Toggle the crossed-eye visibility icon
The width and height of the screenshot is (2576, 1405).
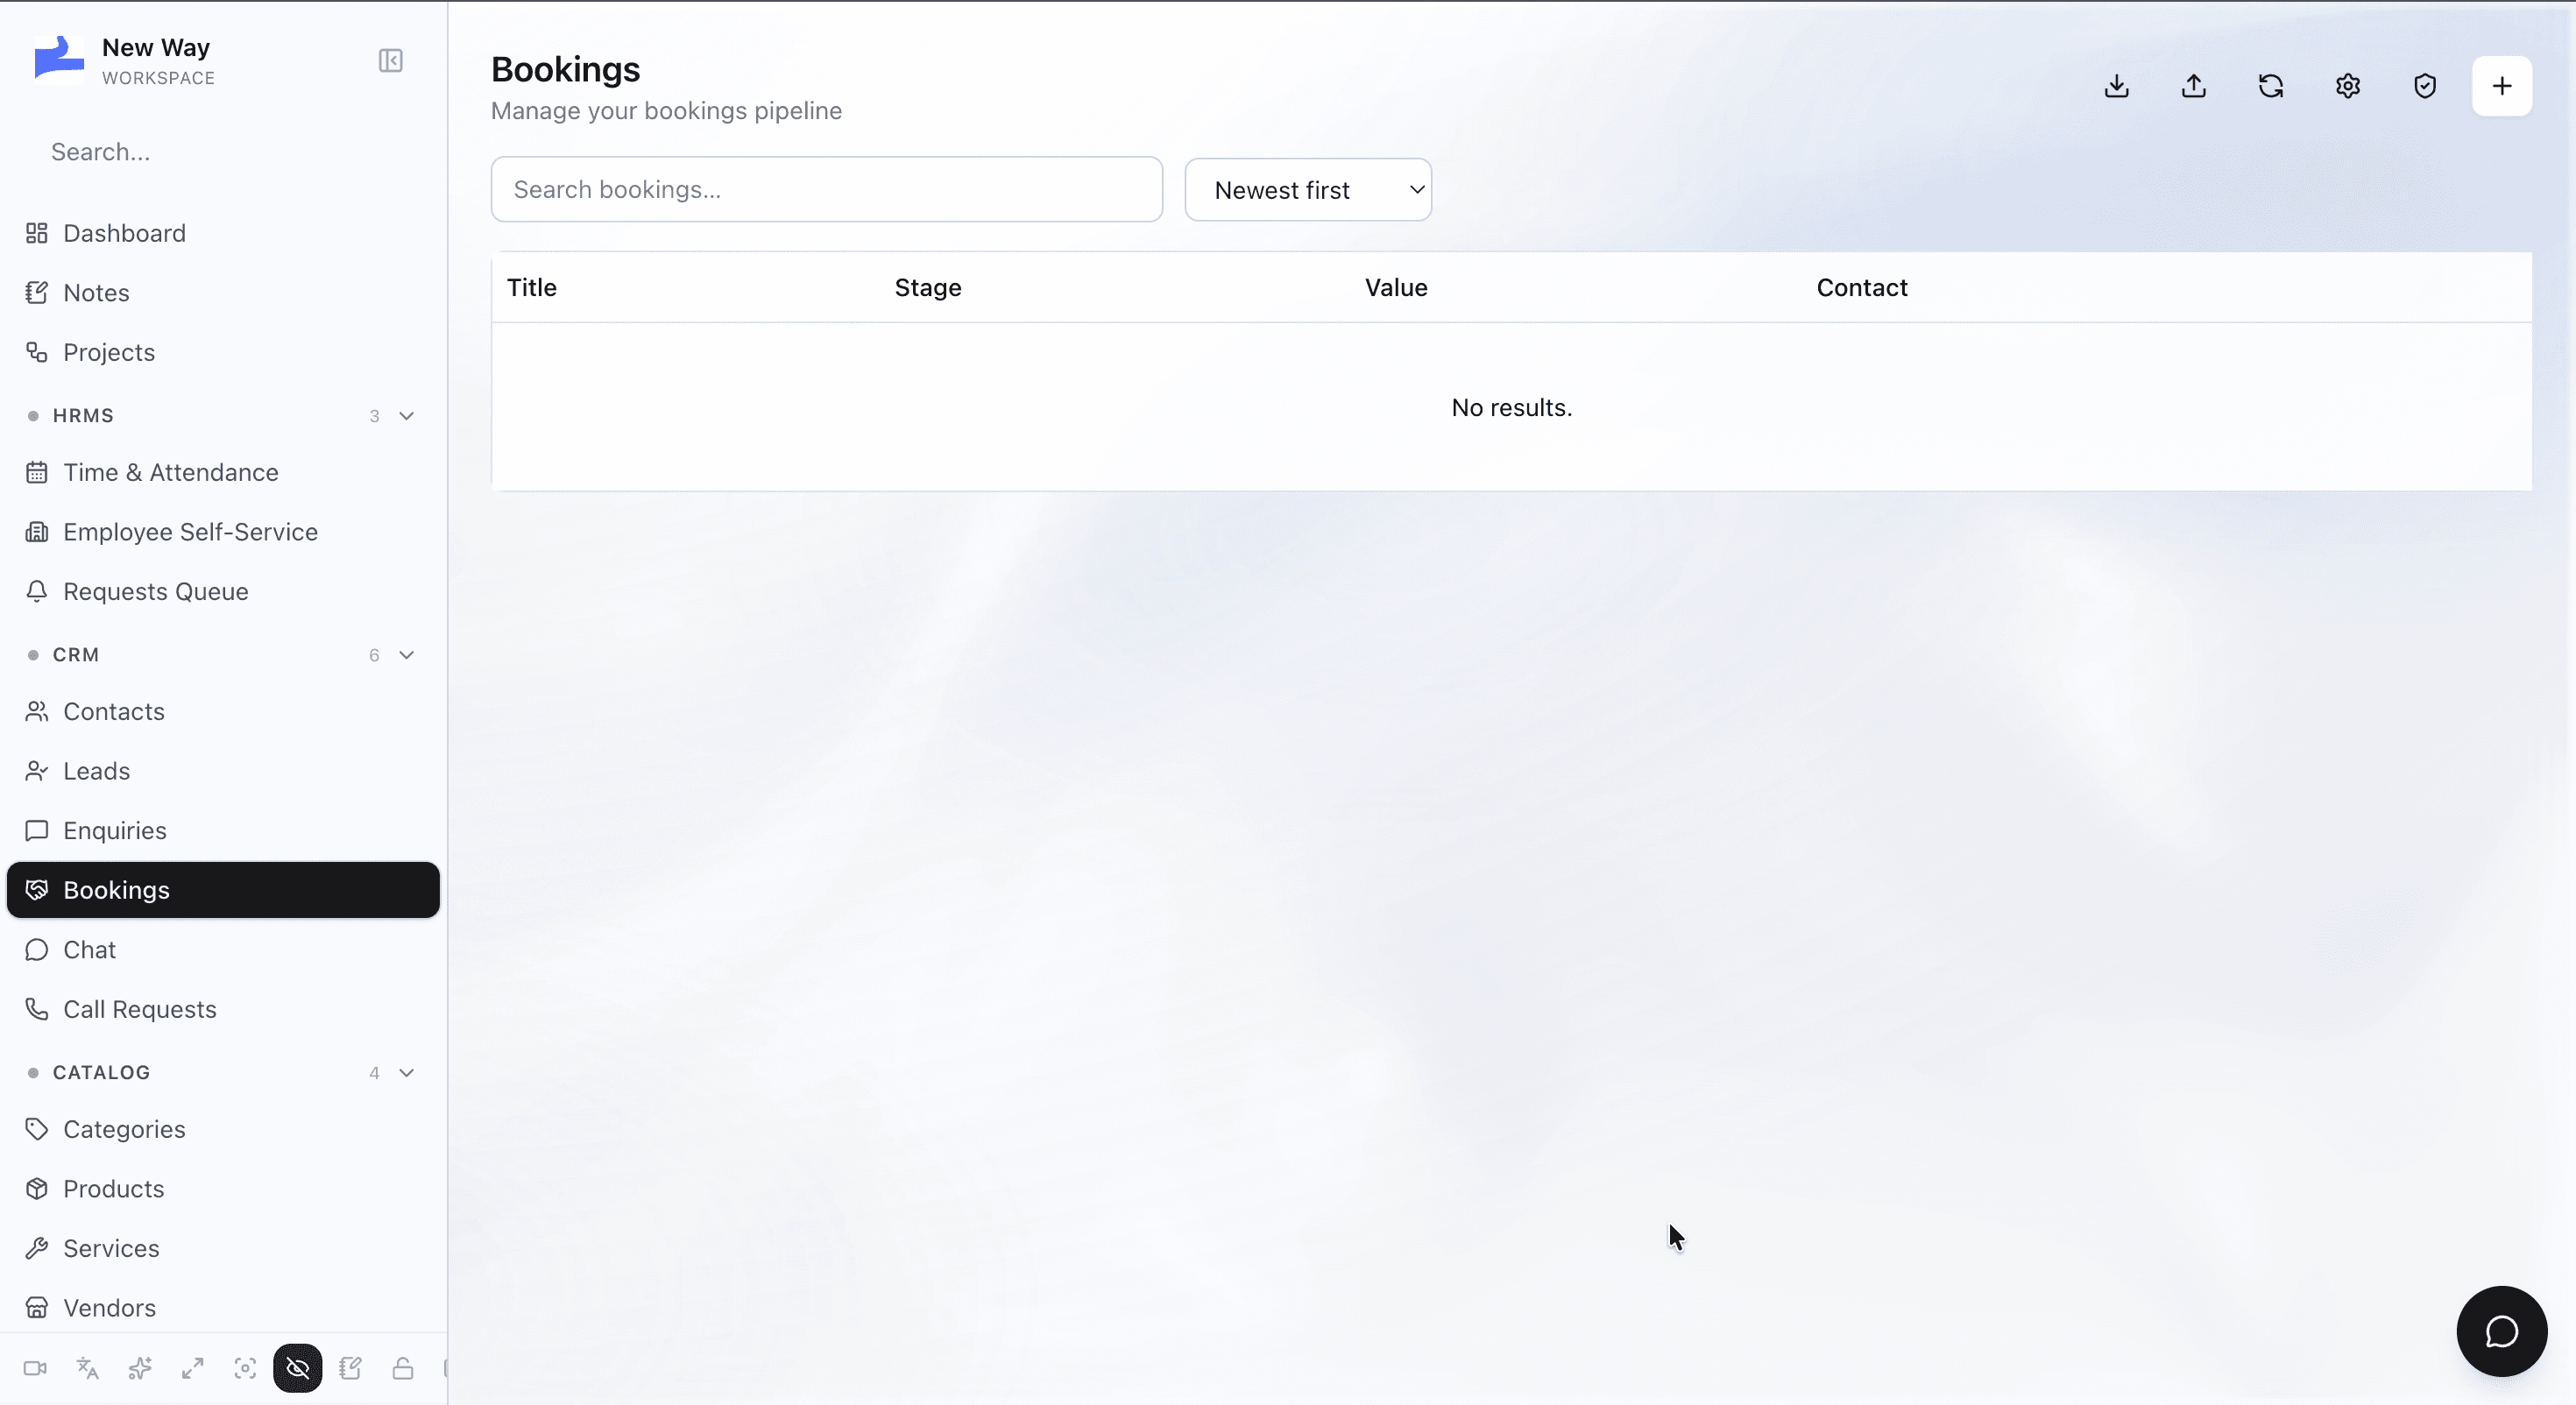[x=297, y=1368]
